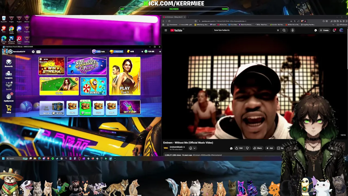Open YouTube guide hamburger menu
The width and height of the screenshot is (348, 196).
coord(166,30)
